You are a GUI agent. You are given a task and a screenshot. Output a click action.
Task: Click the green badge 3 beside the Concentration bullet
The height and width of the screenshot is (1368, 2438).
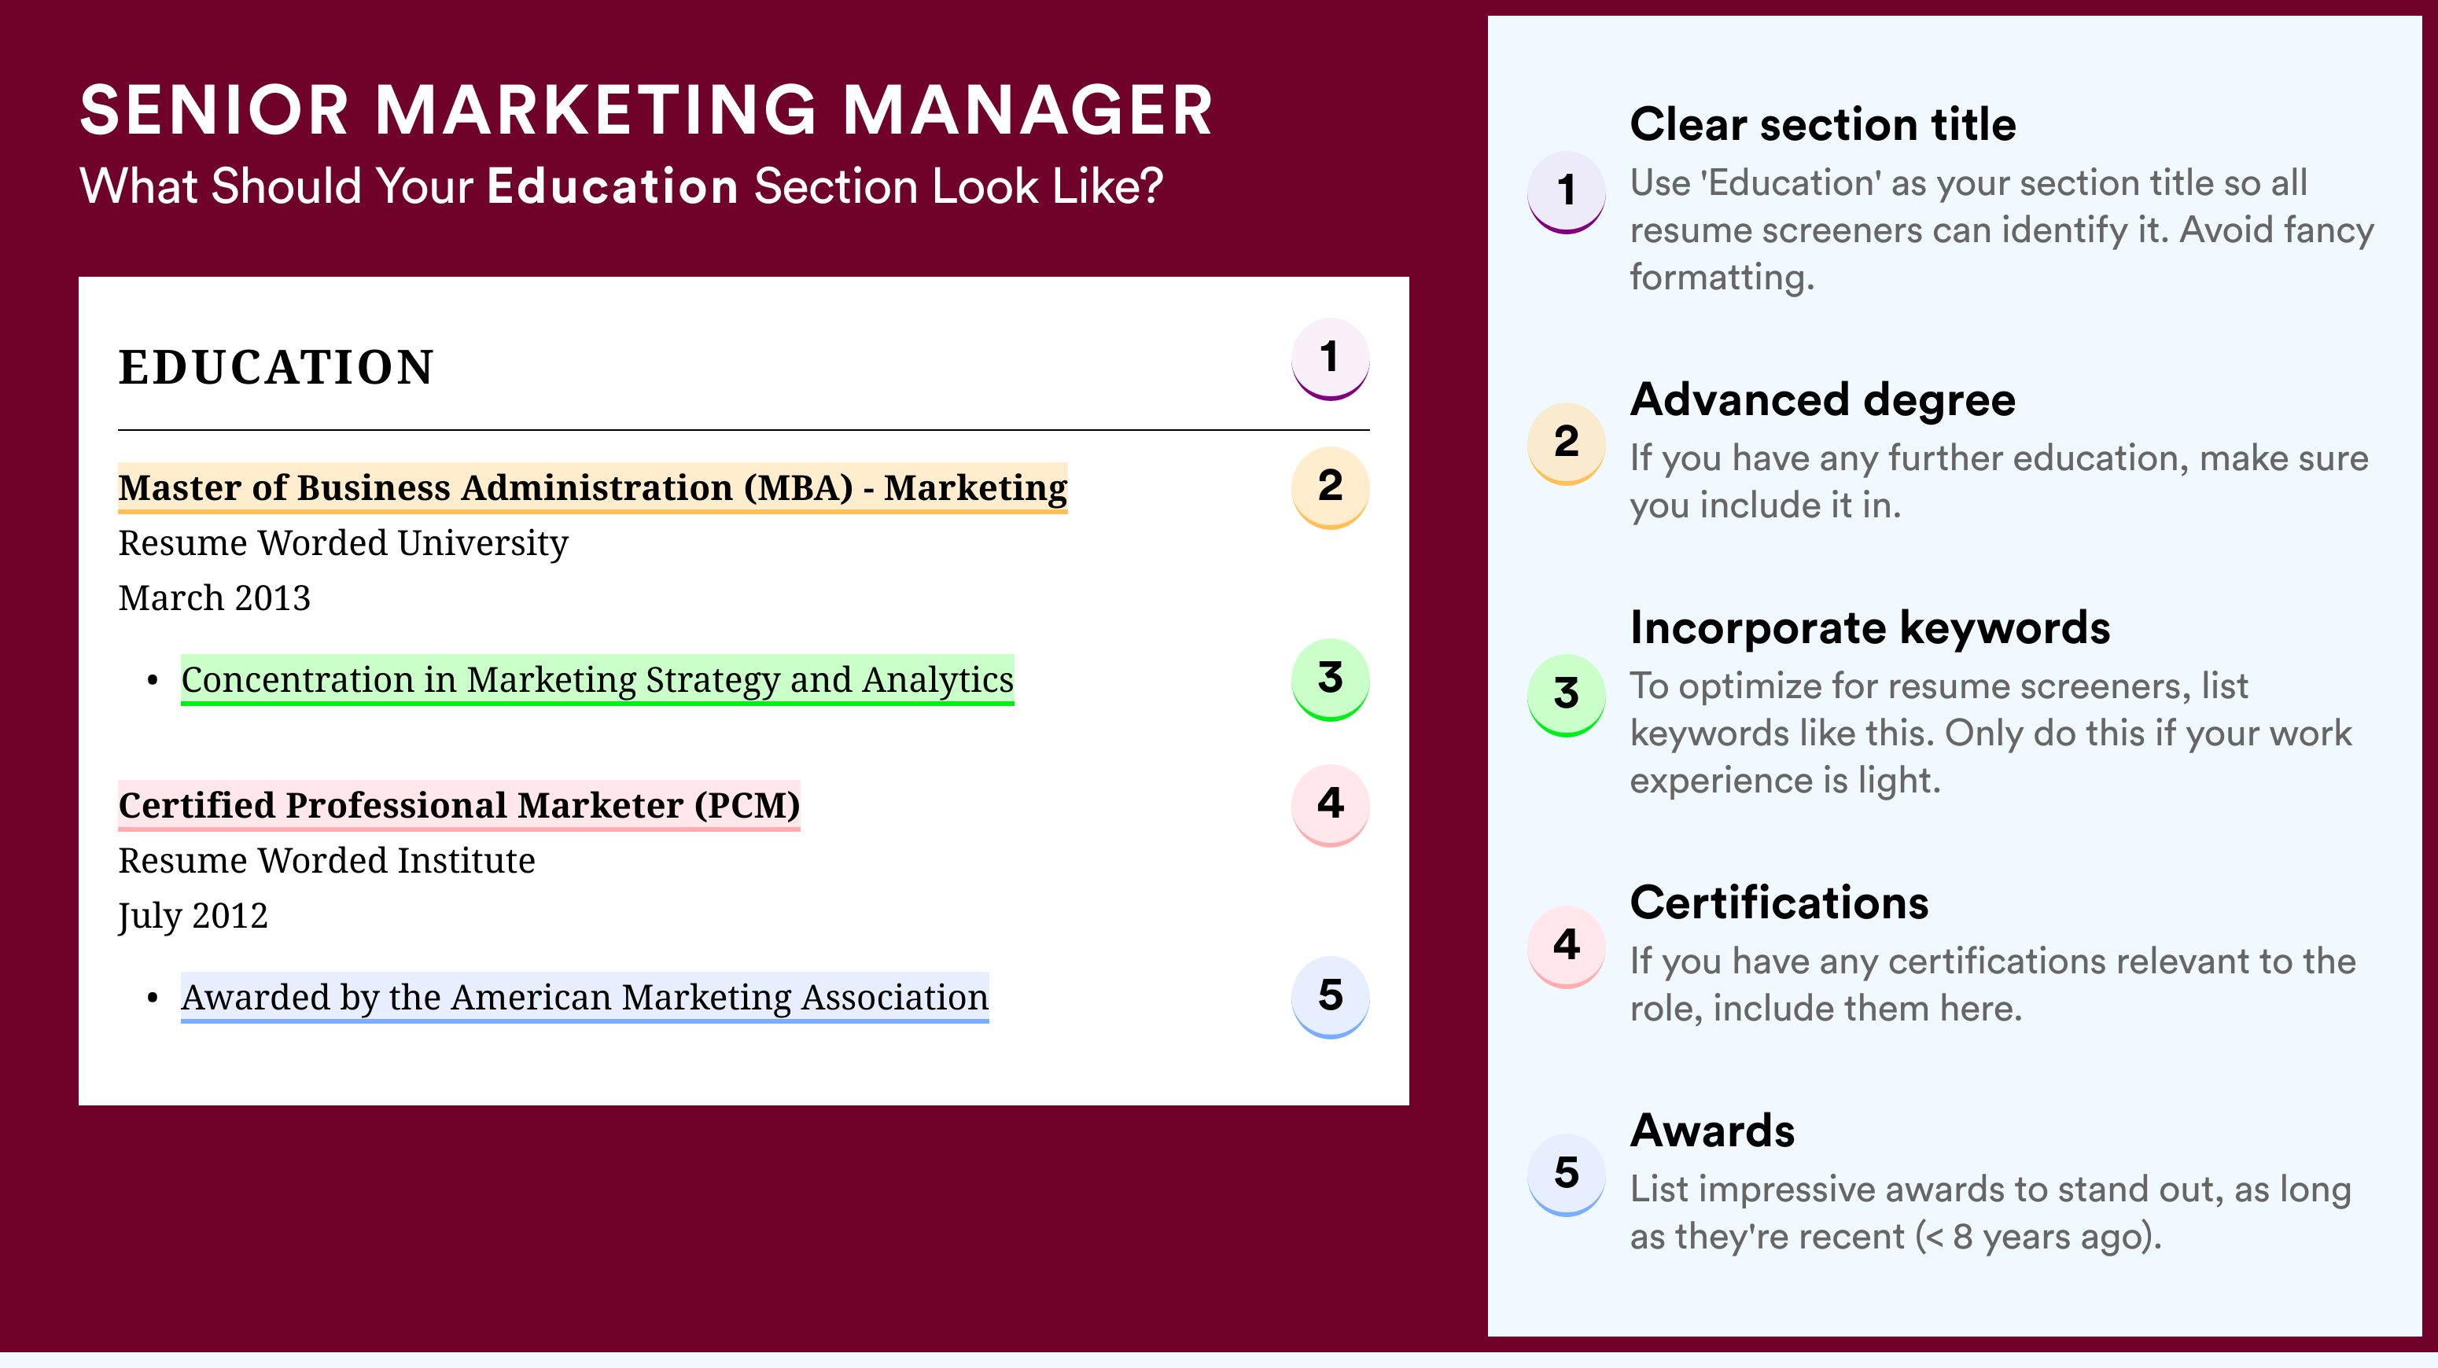1330,680
